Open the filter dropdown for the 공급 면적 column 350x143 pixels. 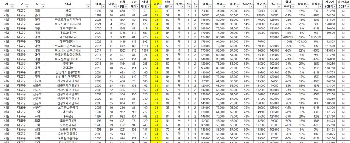pos(137,7)
